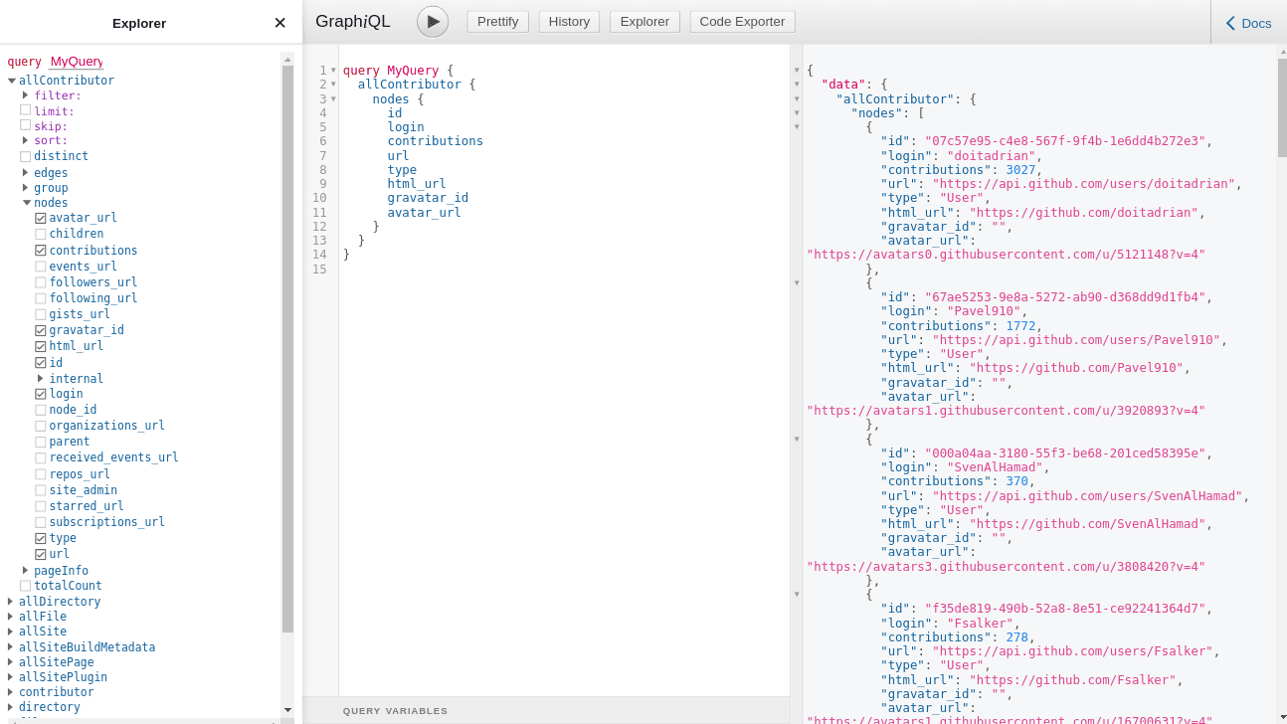Expand the QUERY VARIABLES section
The image size is (1287, 724).
[394, 710]
